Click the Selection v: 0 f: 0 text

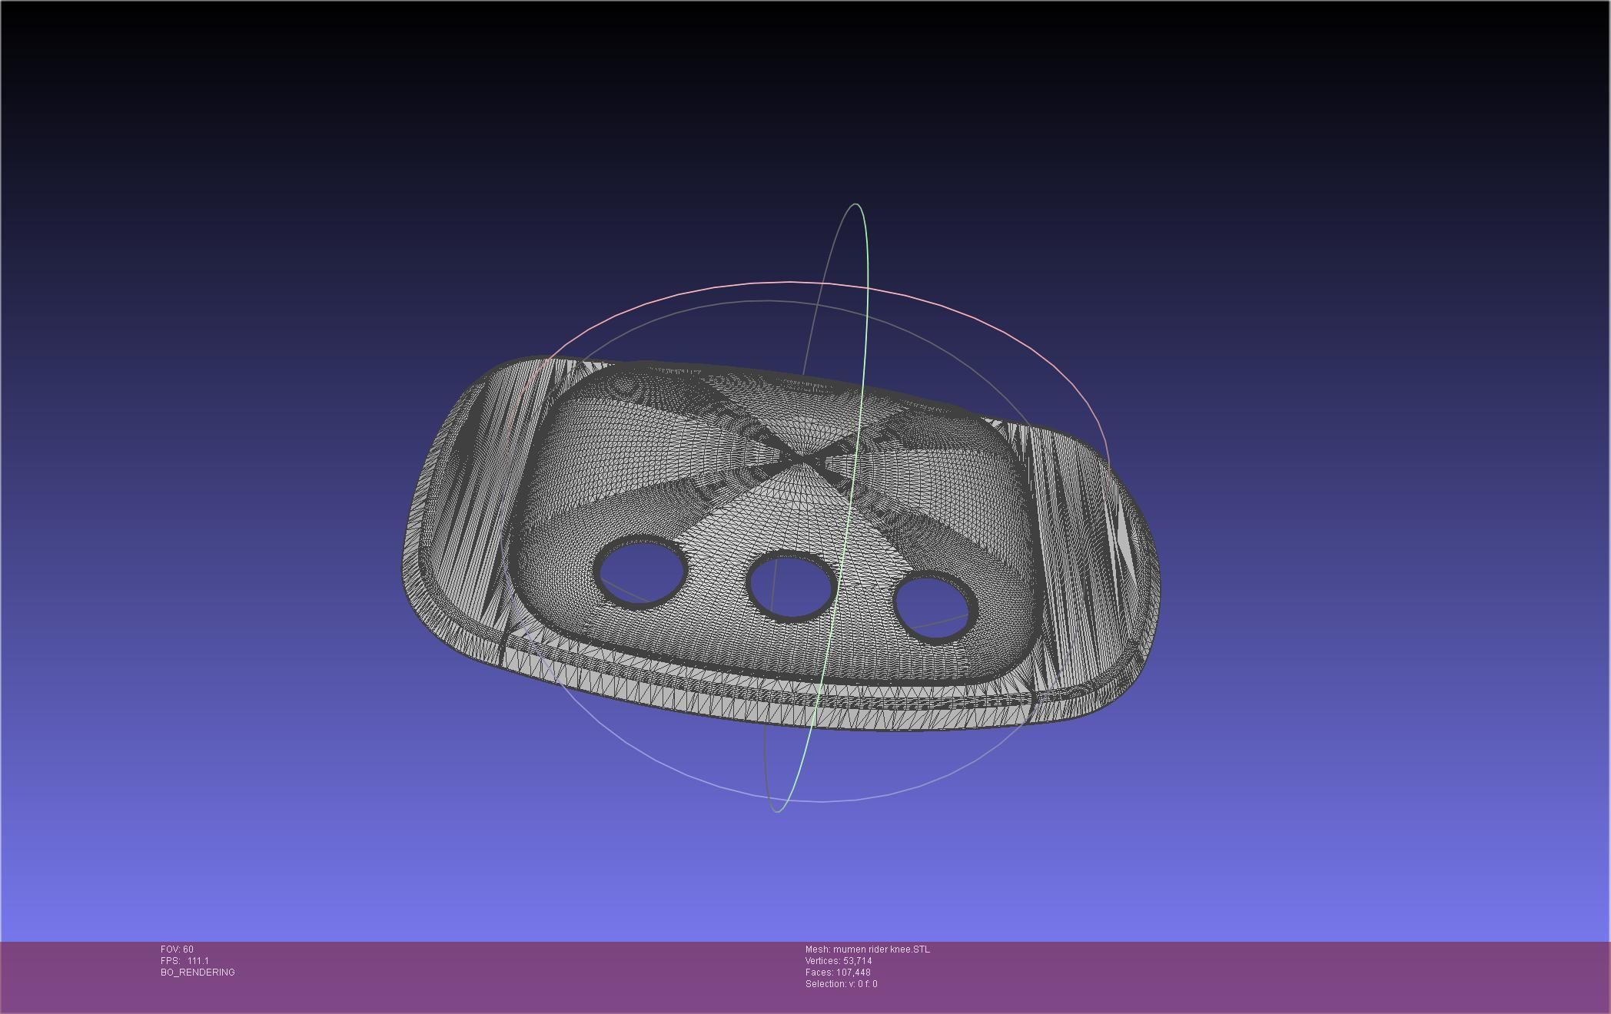(x=841, y=984)
